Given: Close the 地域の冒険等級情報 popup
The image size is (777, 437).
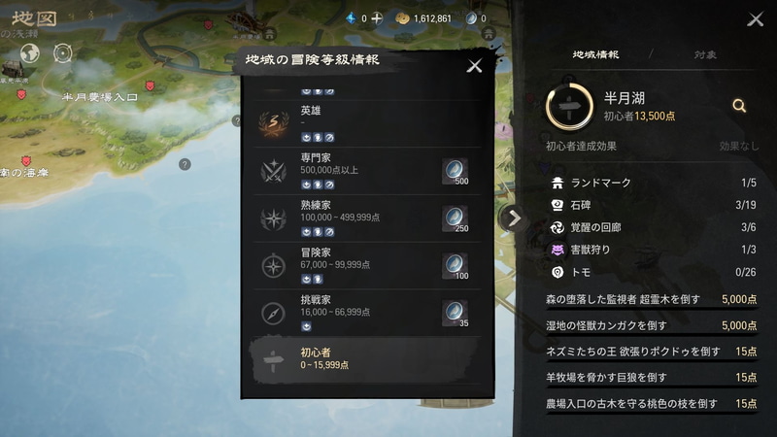Looking at the screenshot, I should click(474, 66).
